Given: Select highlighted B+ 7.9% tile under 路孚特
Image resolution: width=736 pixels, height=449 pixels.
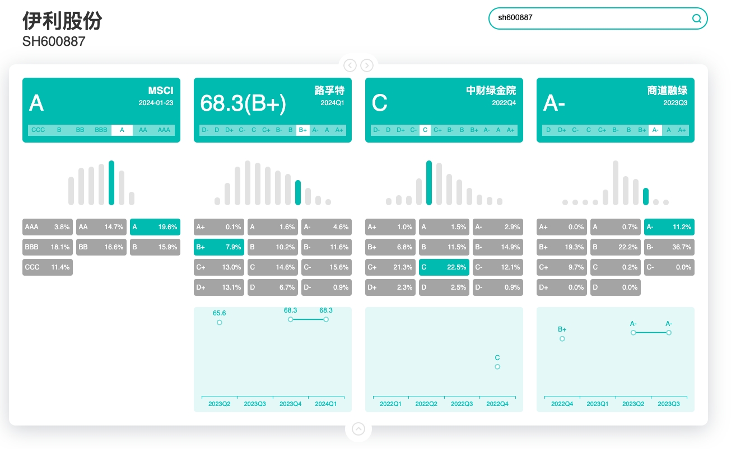Looking at the screenshot, I should point(219,247).
